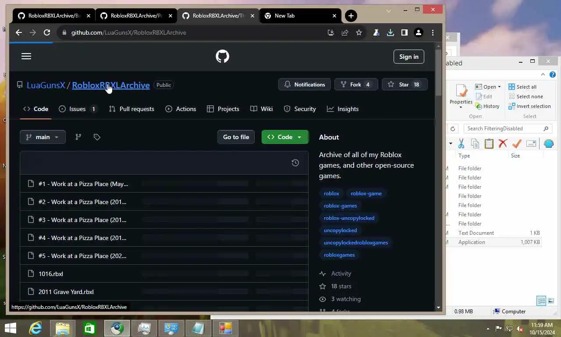The width and height of the screenshot is (561, 337).
Task: Open the LuaGunsX owner link
Action: click(x=46, y=85)
